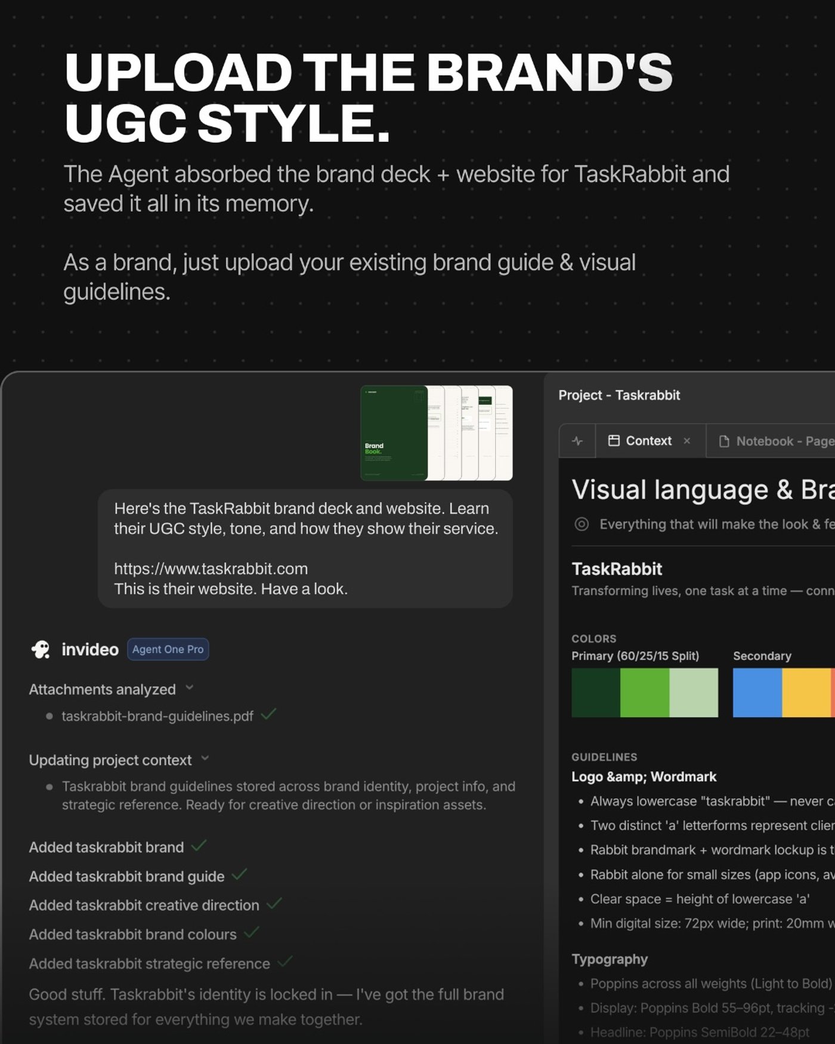Viewport: 835px width, 1044px height.
Task: Click the target icon beside Everything that will
Action: point(582,524)
